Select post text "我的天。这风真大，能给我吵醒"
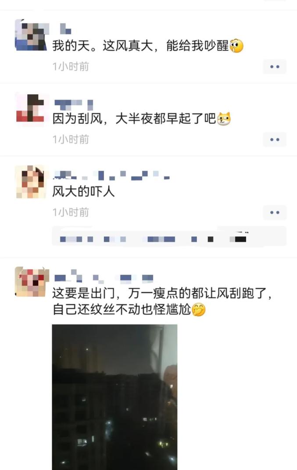 coord(140,46)
